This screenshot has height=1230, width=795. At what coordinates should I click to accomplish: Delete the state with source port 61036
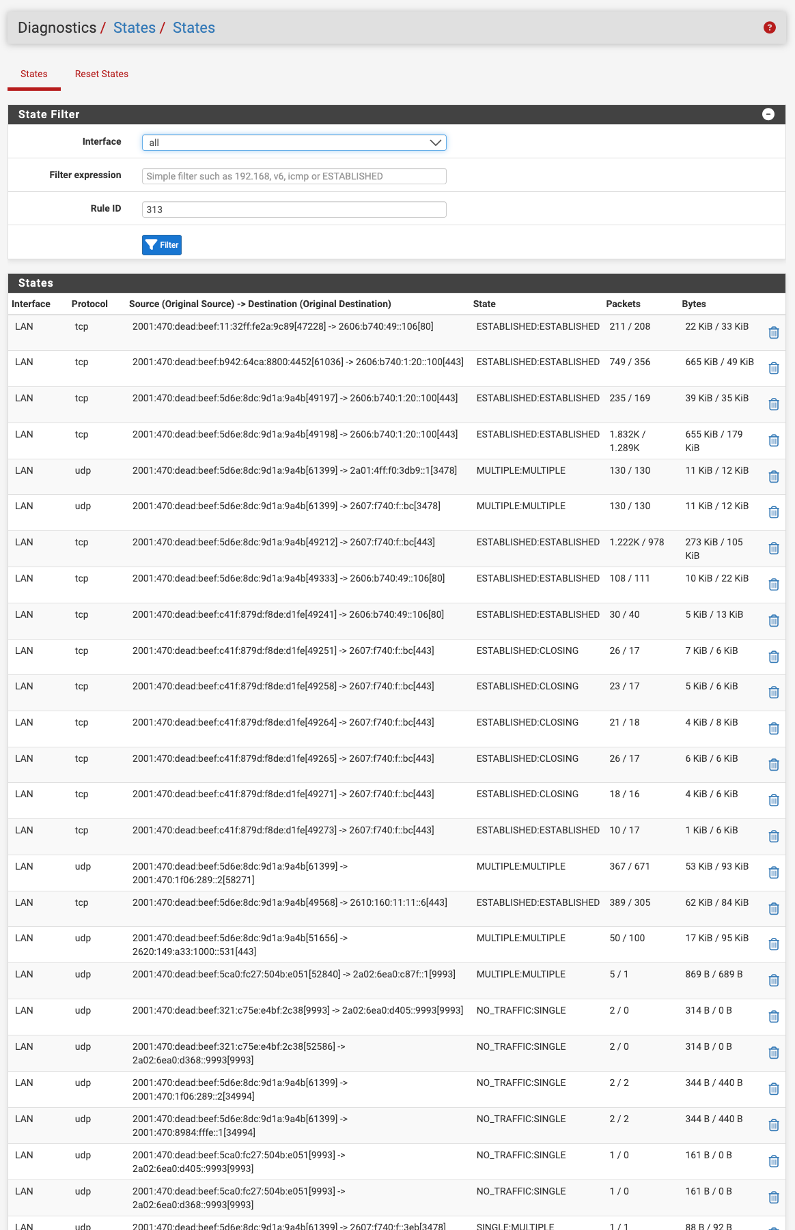773,368
